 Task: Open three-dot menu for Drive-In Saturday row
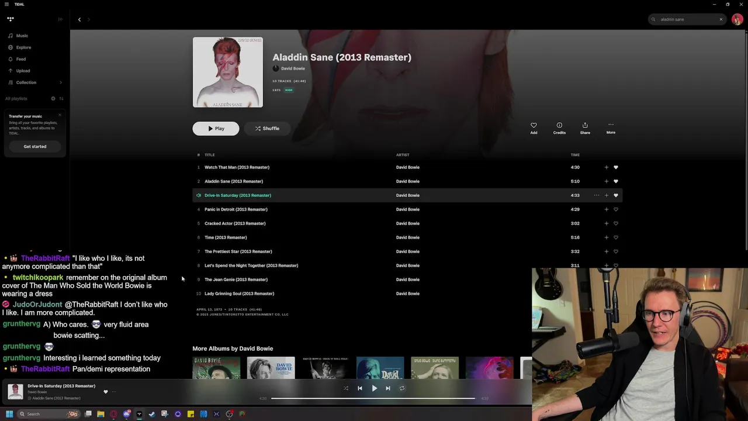596,195
